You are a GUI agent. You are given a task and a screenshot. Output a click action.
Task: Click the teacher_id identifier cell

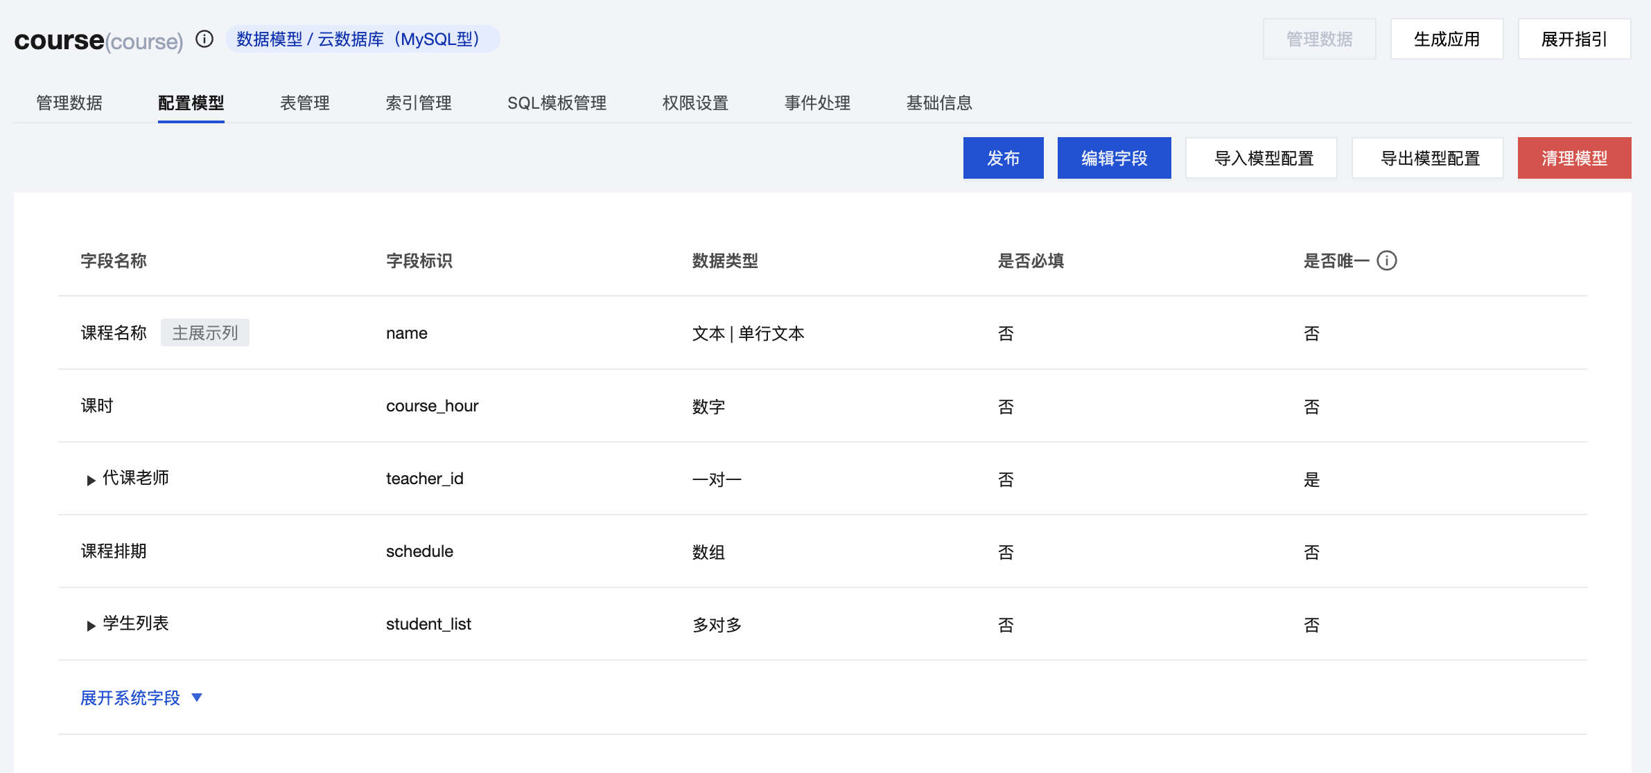click(x=425, y=479)
